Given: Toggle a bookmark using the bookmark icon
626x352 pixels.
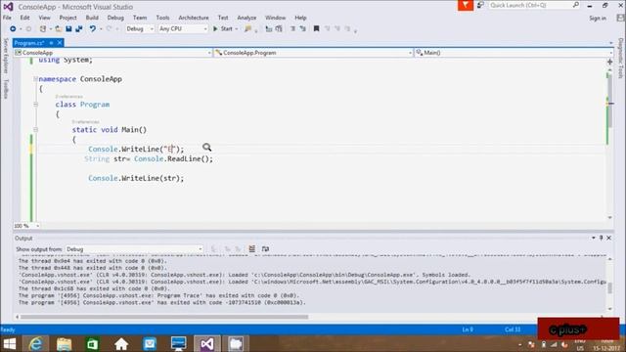Looking at the screenshot, I should [x=316, y=28].
